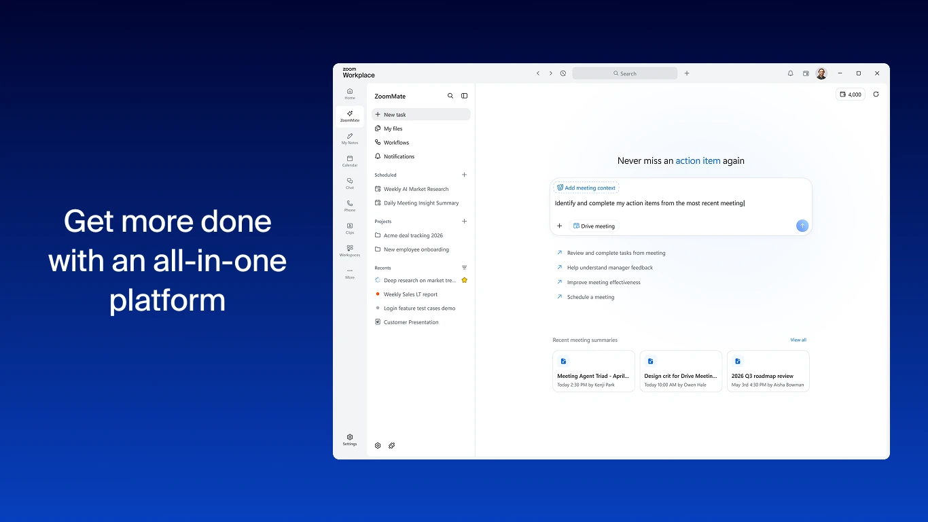
Task: Open the 4,000 credits button
Action: (x=851, y=94)
